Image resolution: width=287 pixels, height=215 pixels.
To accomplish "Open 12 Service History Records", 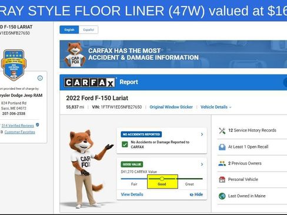I will pyautogui.click(x=252, y=130).
